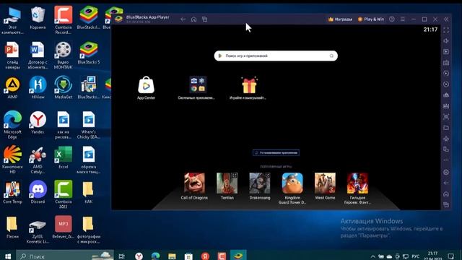The image size is (462, 260).
Task: Expand the sidebar three-dots more options
Action: coord(446,160)
